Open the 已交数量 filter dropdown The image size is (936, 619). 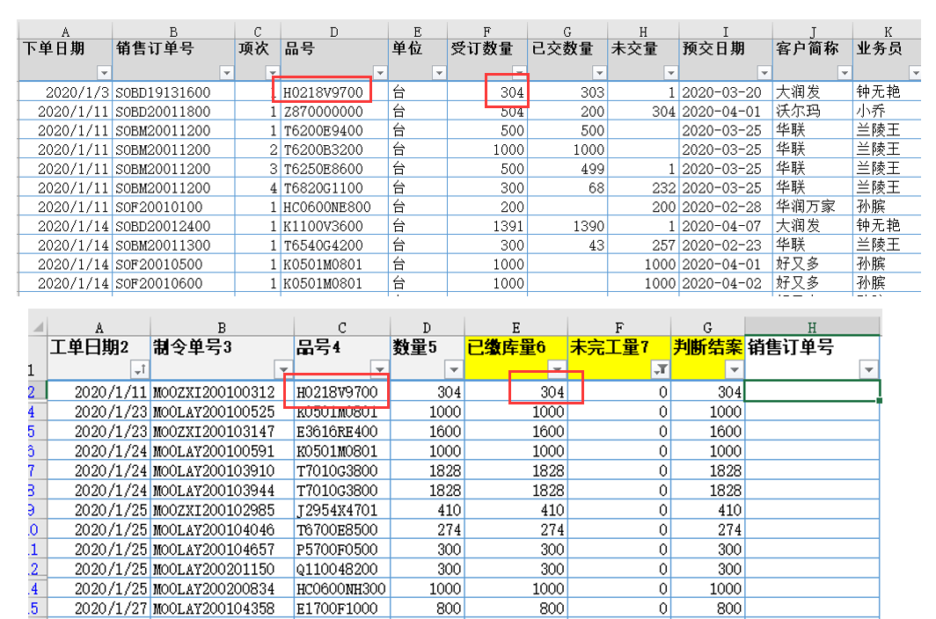coord(599,73)
